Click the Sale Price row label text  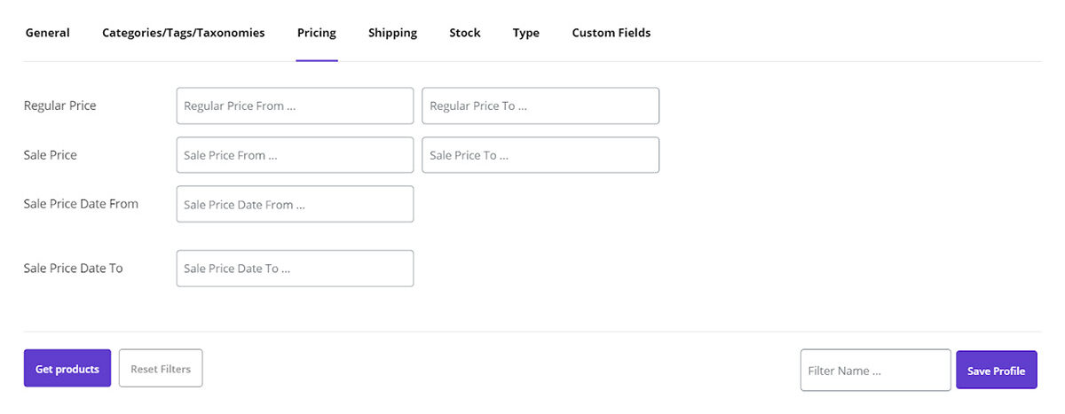click(50, 155)
